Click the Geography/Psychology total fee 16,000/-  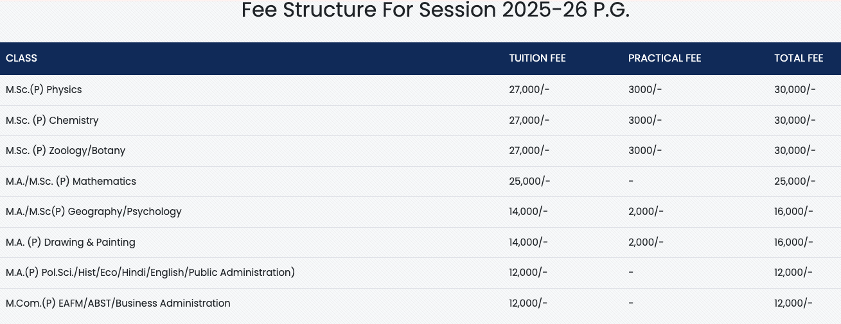[x=793, y=212]
